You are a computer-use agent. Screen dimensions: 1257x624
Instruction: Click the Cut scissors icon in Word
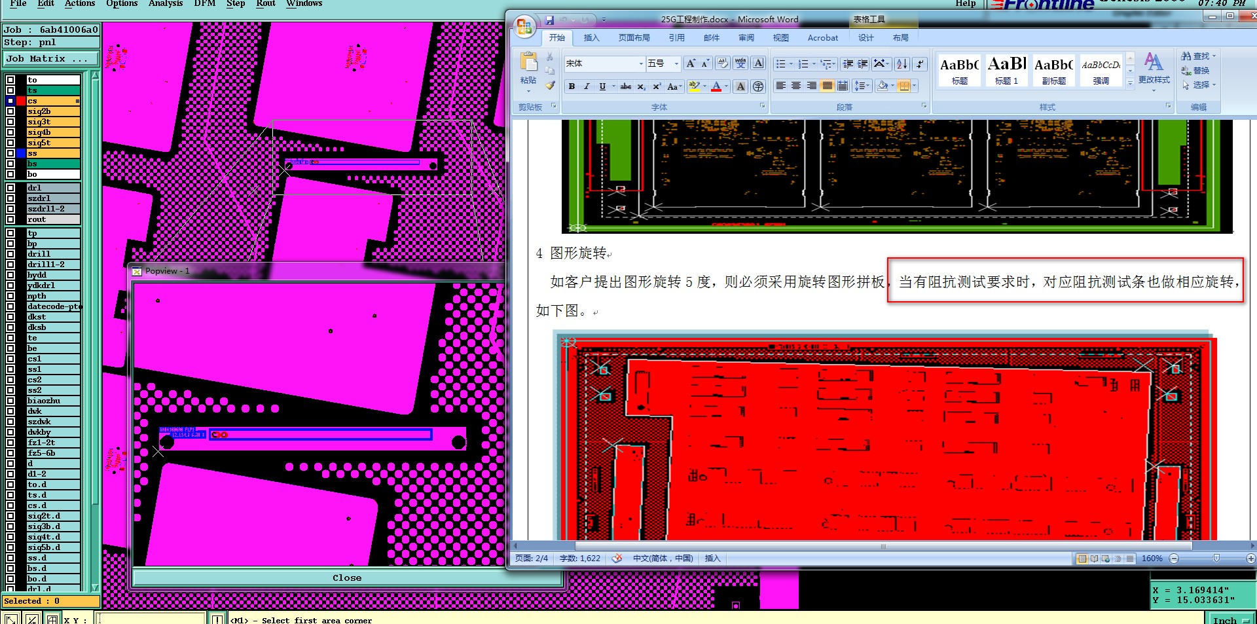pos(550,57)
